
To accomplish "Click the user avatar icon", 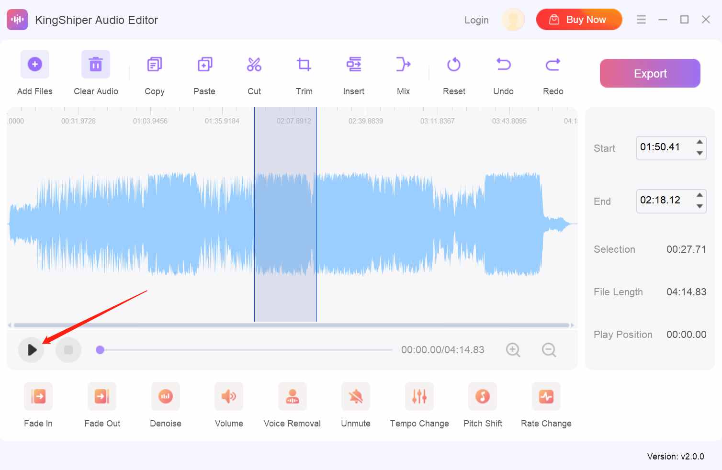I will 513,20.
